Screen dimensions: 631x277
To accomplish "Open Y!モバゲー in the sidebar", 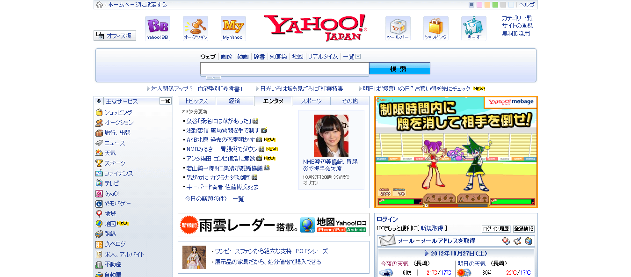I will point(117,204).
